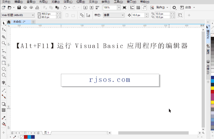Toggle show guidelines button
Screen dimensions: 214x139
144,8
